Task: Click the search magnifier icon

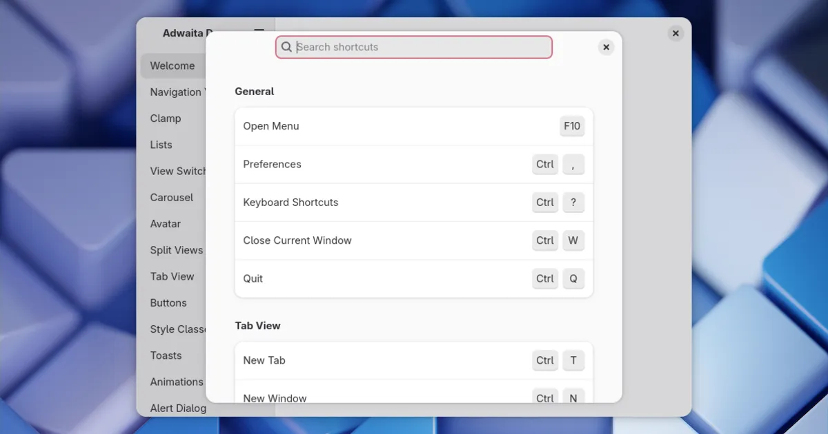Action: [x=287, y=47]
